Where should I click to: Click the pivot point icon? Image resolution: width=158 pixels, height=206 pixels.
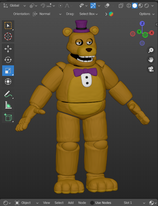(32, 6)
